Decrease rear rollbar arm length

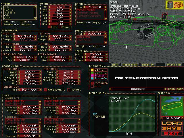(49, 60)
